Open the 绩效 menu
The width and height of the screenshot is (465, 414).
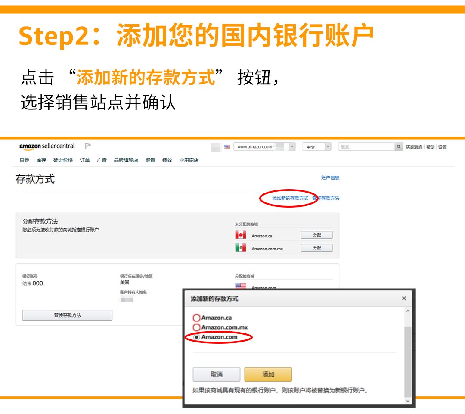coord(167,160)
